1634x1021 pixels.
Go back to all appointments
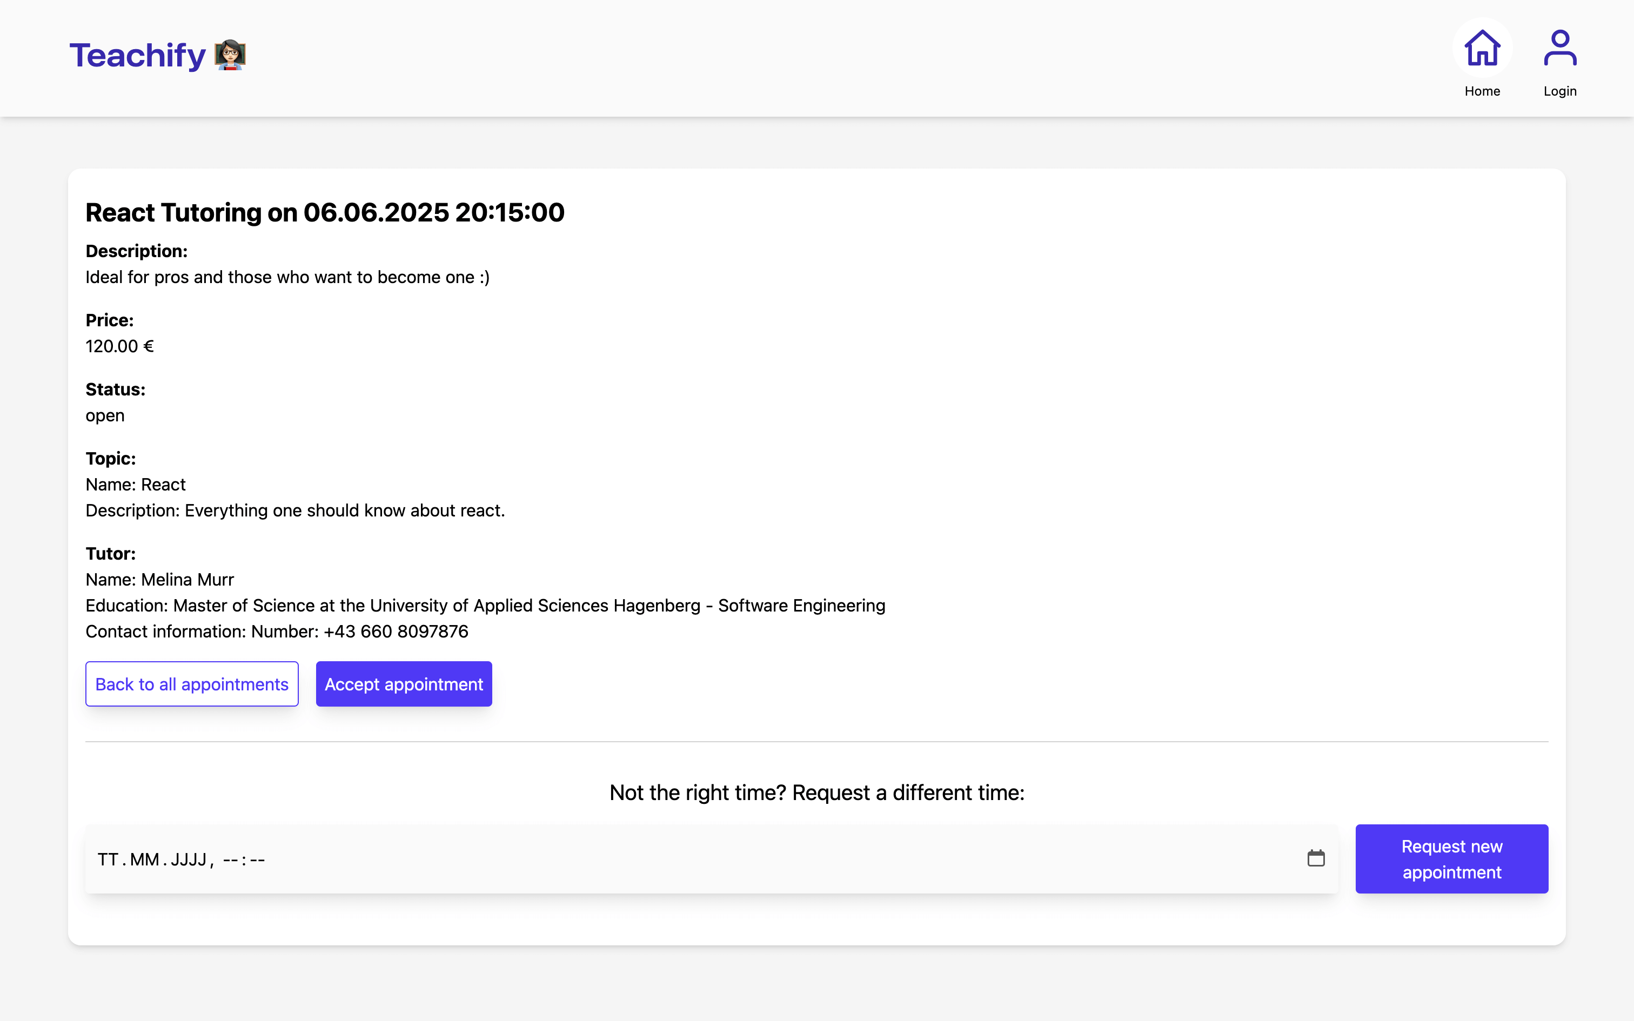192,684
